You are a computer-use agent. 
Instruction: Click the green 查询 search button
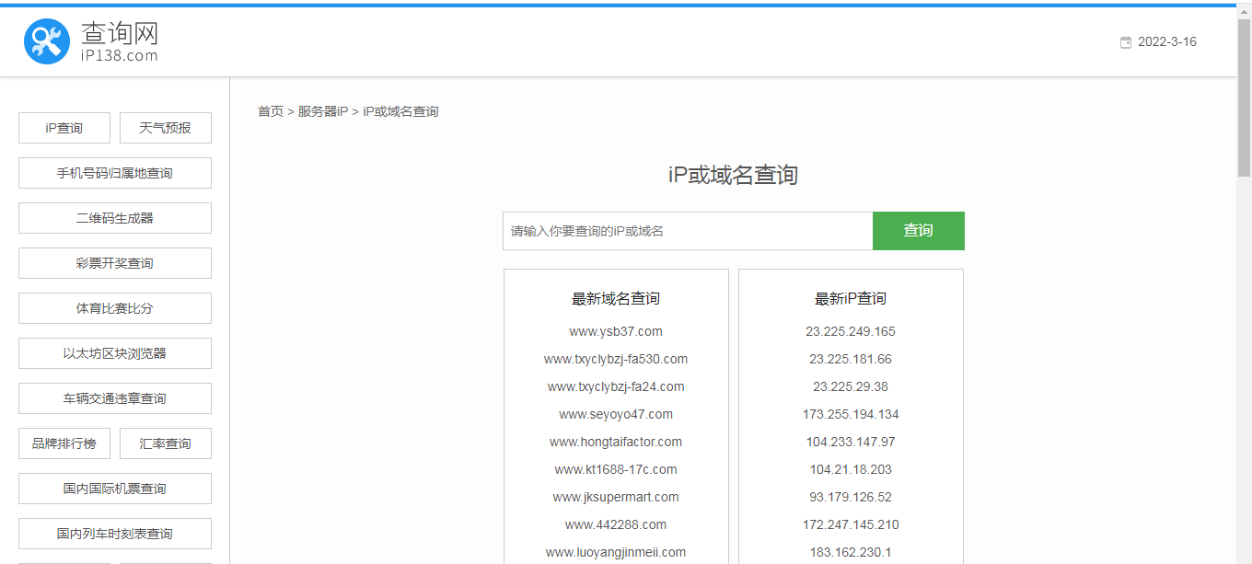pos(918,231)
